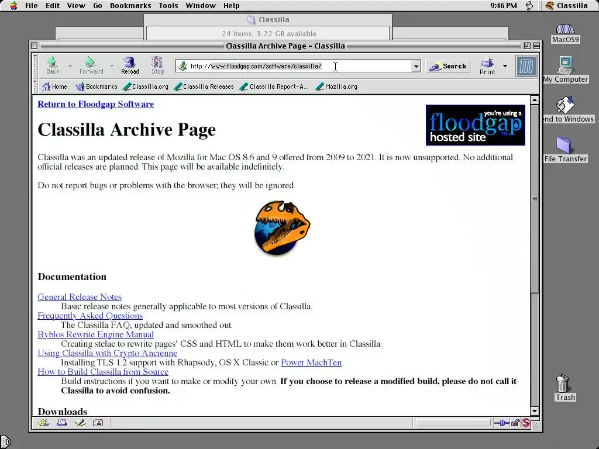Click the scrollbar down arrow
The height and width of the screenshot is (449, 599).
pyautogui.click(x=535, y=411)
